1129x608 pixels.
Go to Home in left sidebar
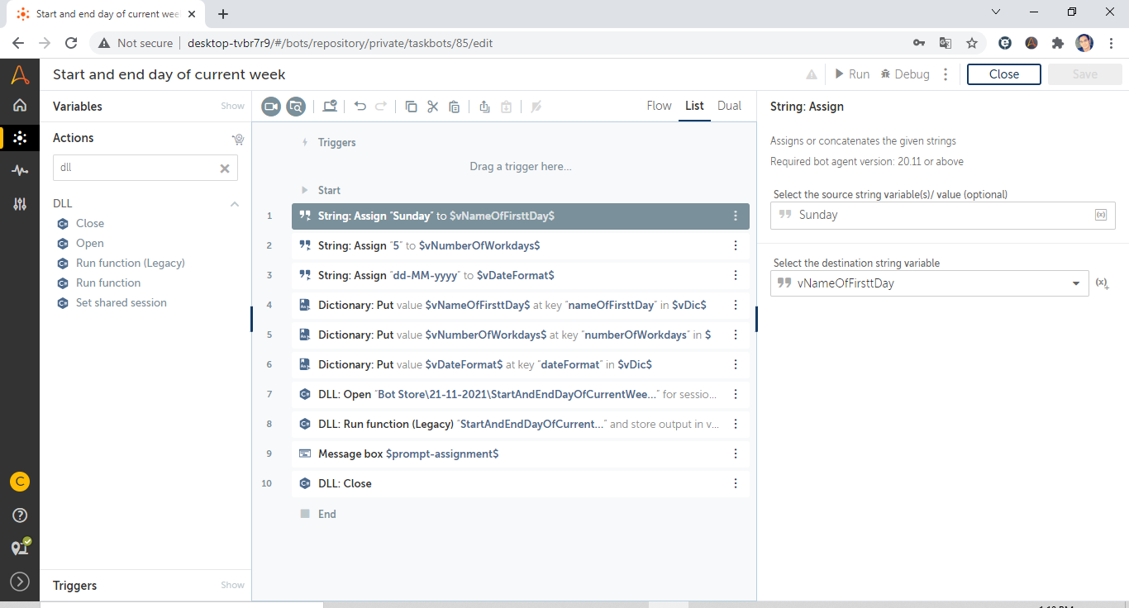[x=20, y=105]
